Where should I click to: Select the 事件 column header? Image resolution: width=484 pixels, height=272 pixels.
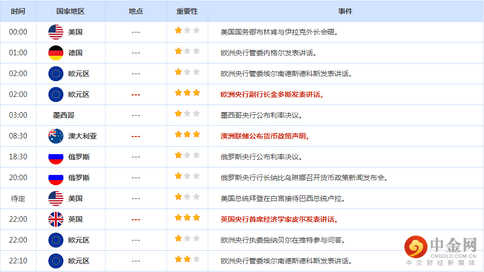(345, 11)
